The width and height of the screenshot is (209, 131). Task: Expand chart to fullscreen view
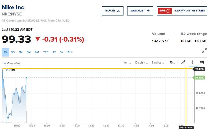(204, 50)
